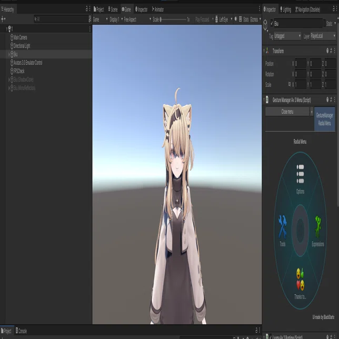Collapse the Transform component
339x339 pixels.
click(x=264, y=51)
